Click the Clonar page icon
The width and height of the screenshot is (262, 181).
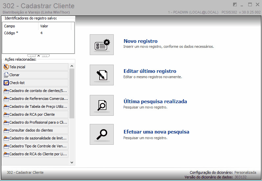tap(6, 75)
